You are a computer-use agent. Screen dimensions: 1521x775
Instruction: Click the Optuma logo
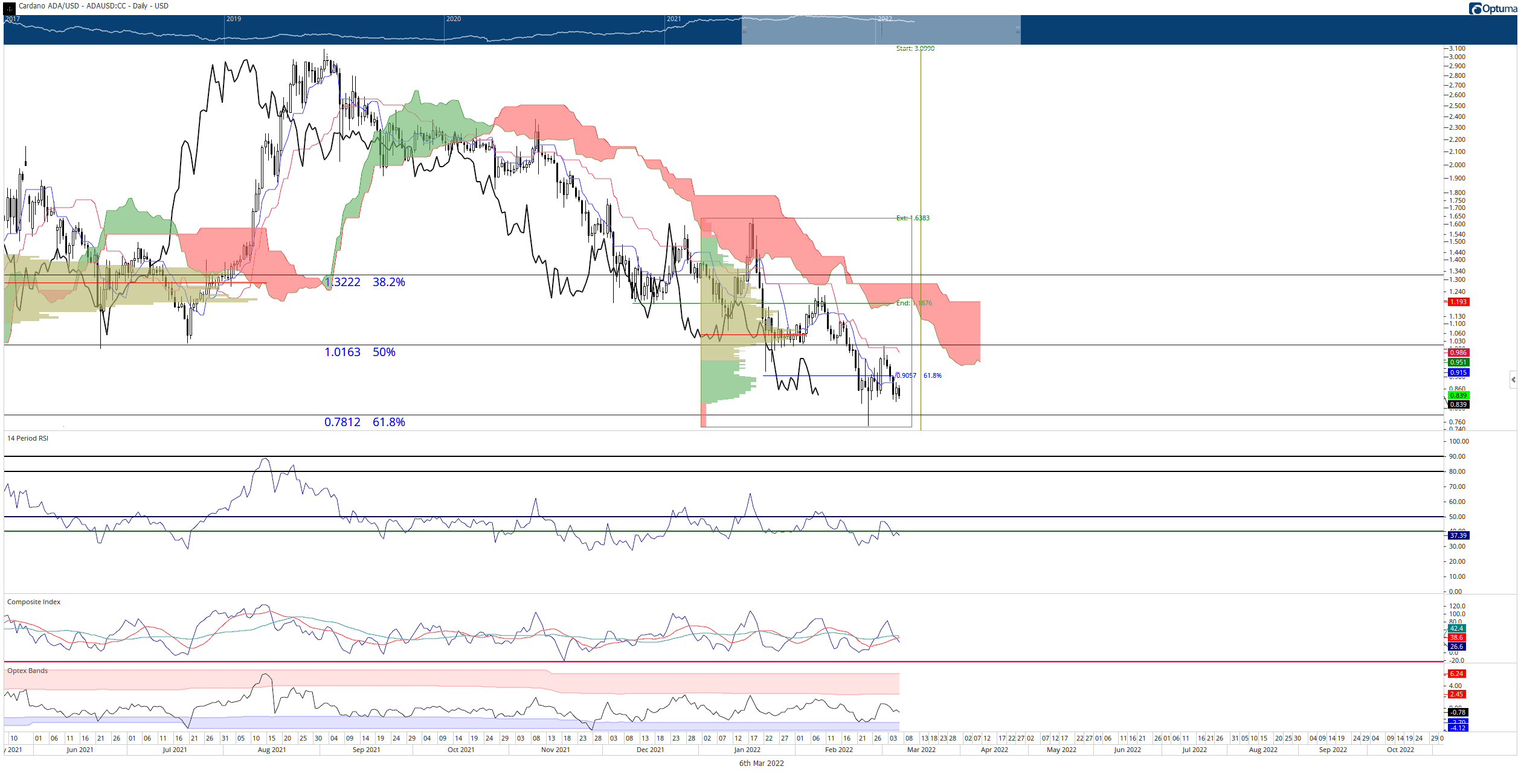click(x=1493, y=8)
